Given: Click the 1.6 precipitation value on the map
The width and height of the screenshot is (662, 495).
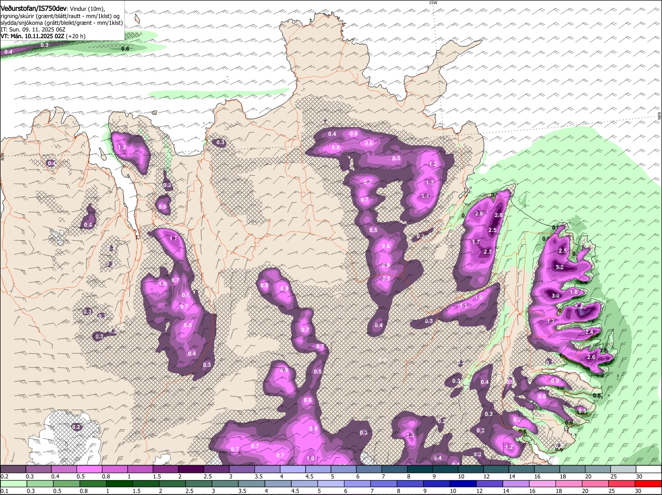Looking at the screenshot, I should (x=573, y=292).
